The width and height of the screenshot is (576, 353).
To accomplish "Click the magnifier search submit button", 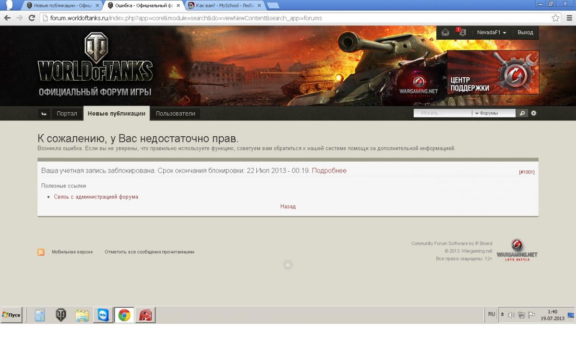I will click(x=522, y=113).
